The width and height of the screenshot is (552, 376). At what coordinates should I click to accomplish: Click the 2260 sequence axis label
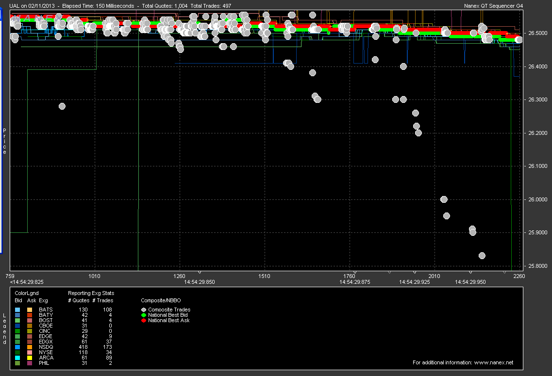519,276
